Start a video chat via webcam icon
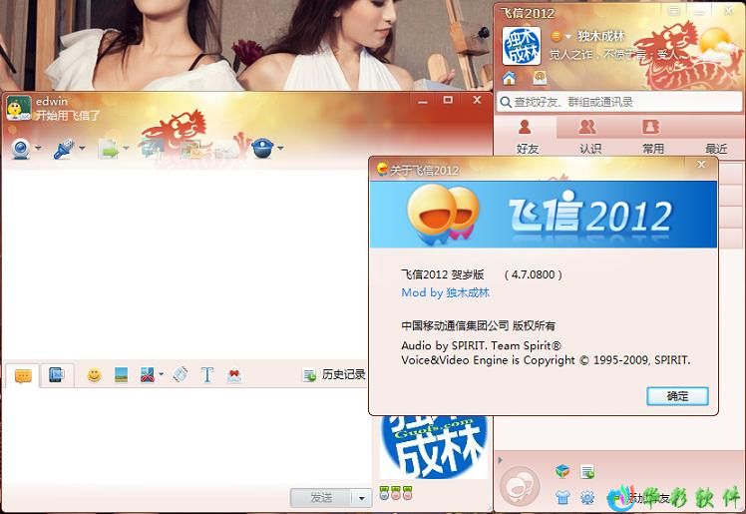746x514 pixels. point(21,149)
